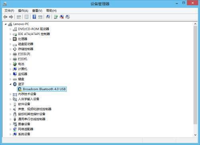Viewport: 200px width, 145px height.
Task: Click the Disable device toolbar icon
Action: click(x=68, y=17)
